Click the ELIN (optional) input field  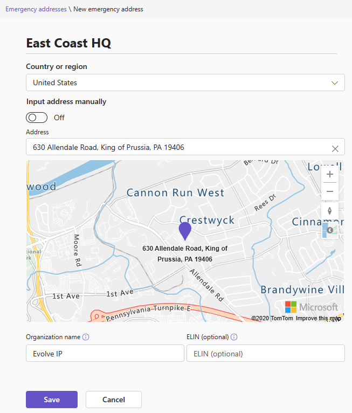[265, 354]
